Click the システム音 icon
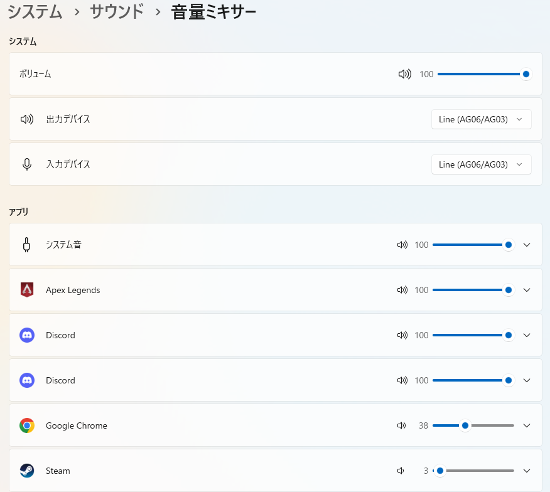550x492 pixels. [27, 245]
